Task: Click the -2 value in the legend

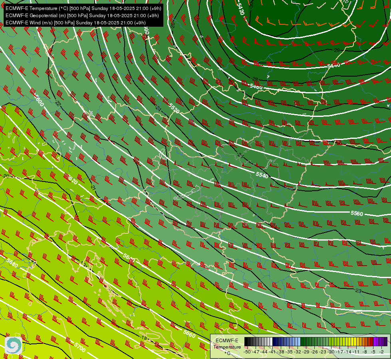Action: [x=381, y=352]
